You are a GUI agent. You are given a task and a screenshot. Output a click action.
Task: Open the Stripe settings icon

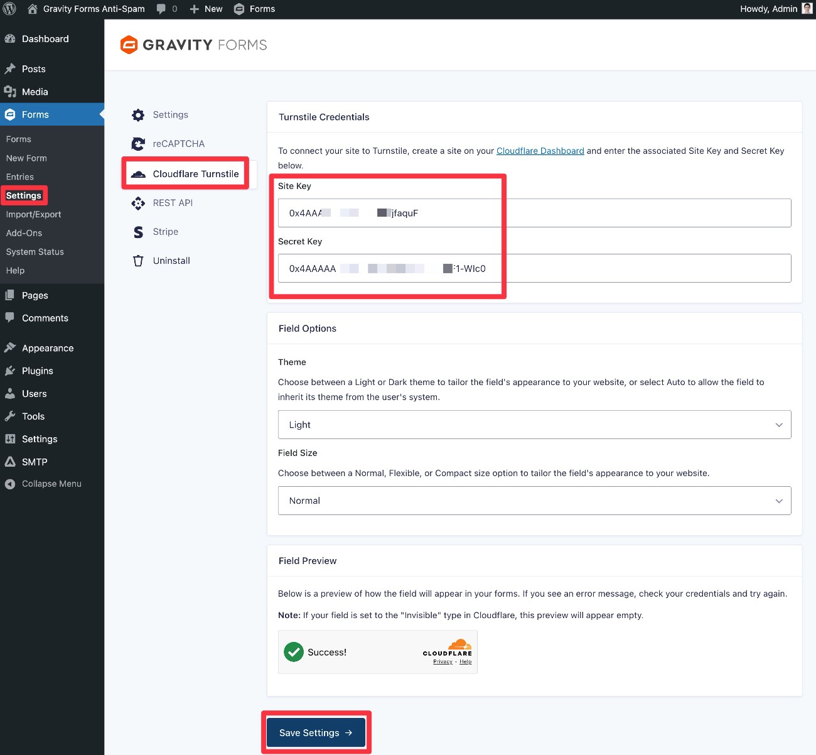tap(138, 232)
